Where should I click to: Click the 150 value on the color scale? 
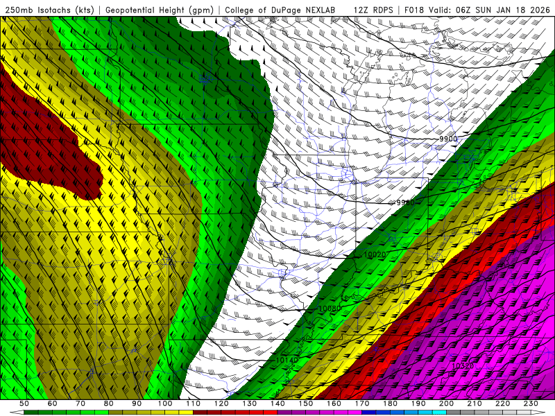(305, 404)
